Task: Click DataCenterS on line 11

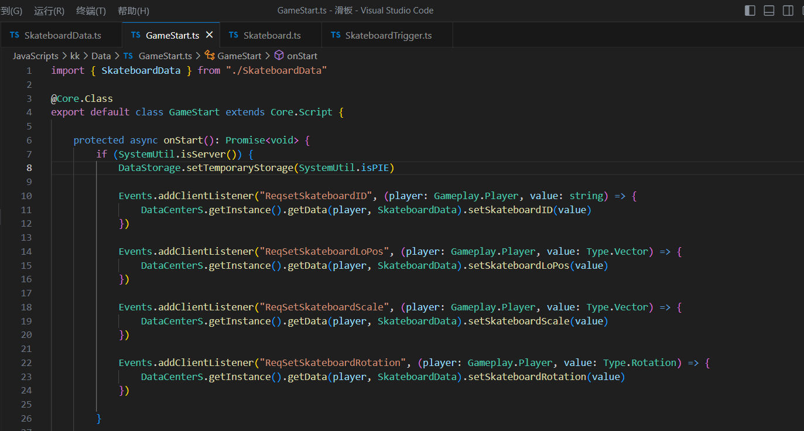Action: [172, 210]
